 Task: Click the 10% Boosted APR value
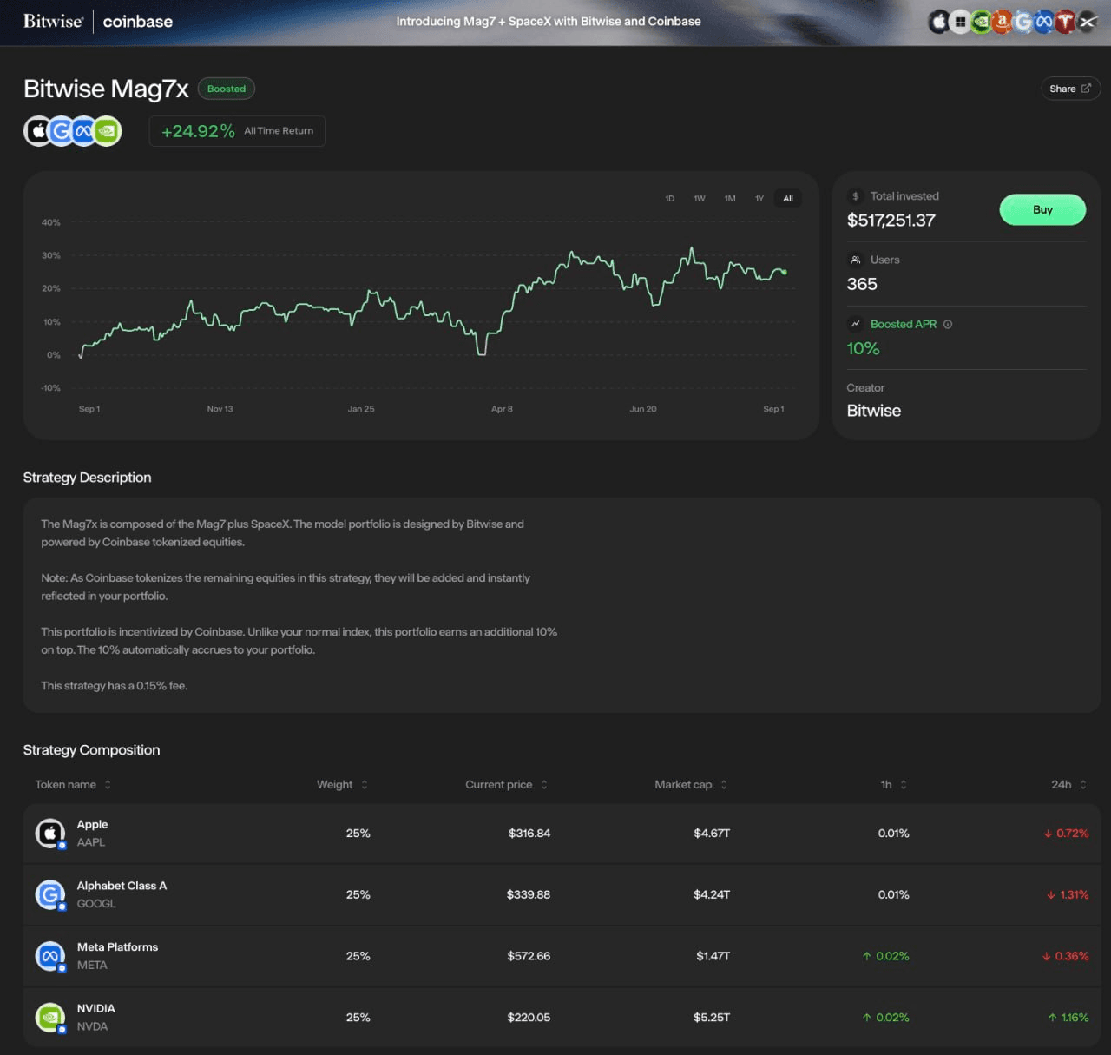864,348
